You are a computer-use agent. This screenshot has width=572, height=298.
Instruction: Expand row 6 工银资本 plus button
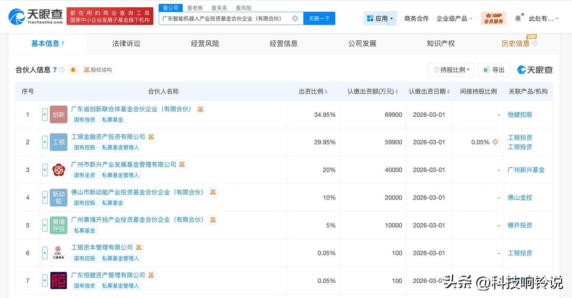tap(45, 253)
